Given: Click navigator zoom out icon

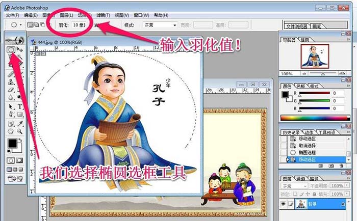Looking at the screenshot, I should pos(304,73).
